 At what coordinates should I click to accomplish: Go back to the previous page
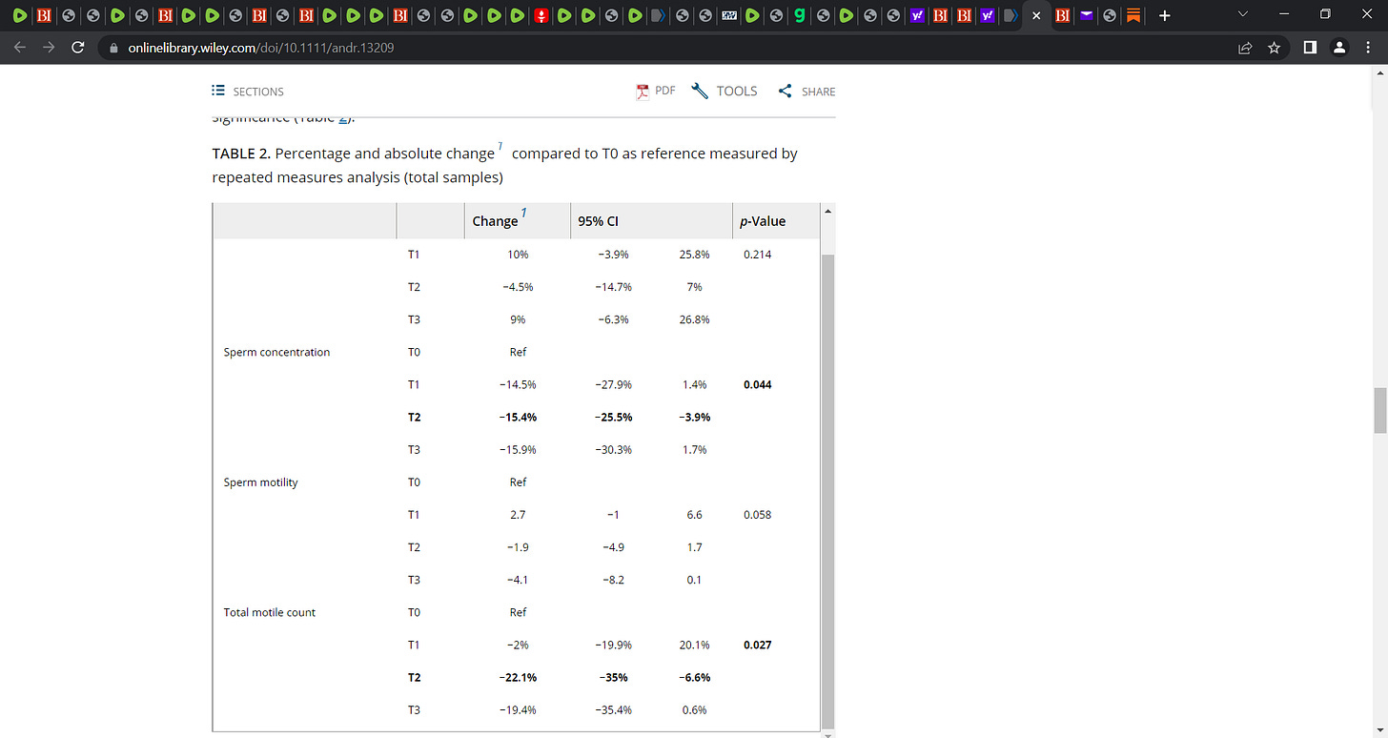tap(21, 48)
